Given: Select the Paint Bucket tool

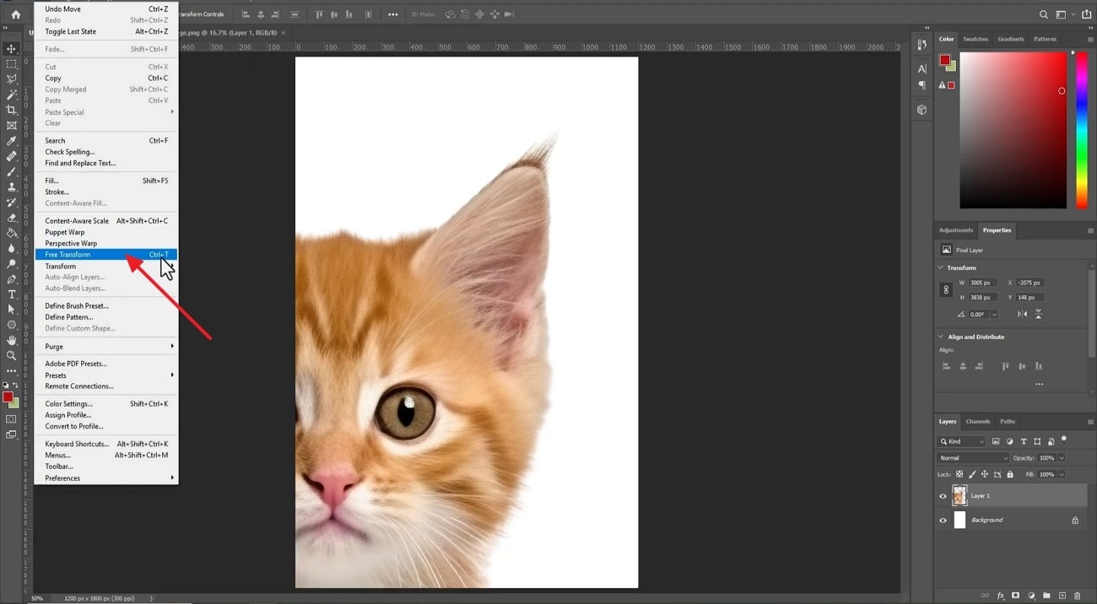Looking at the screenshot, I should pos(12,233).
